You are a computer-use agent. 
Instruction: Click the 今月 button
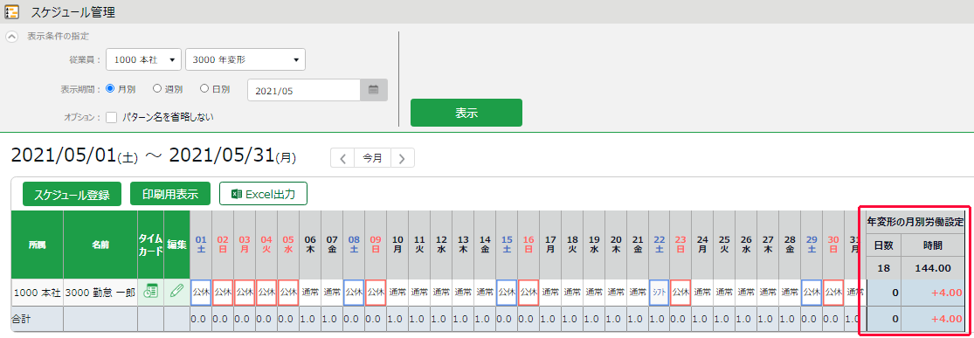[x=373, y=158]
